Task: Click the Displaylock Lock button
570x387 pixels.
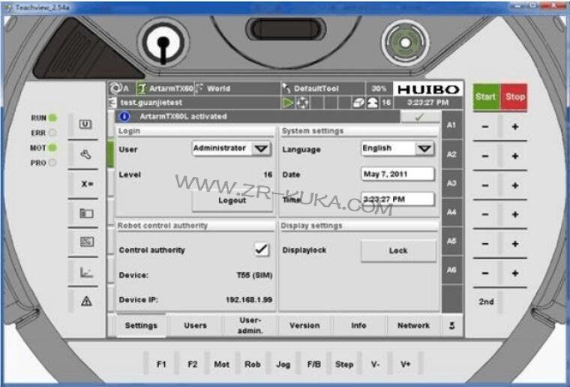Action: click(x=398, y=250)
